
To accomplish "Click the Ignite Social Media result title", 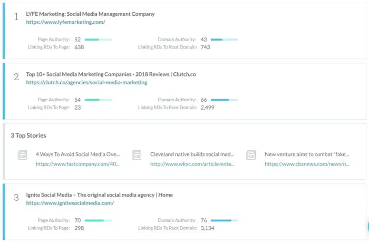I will [99, 195].
